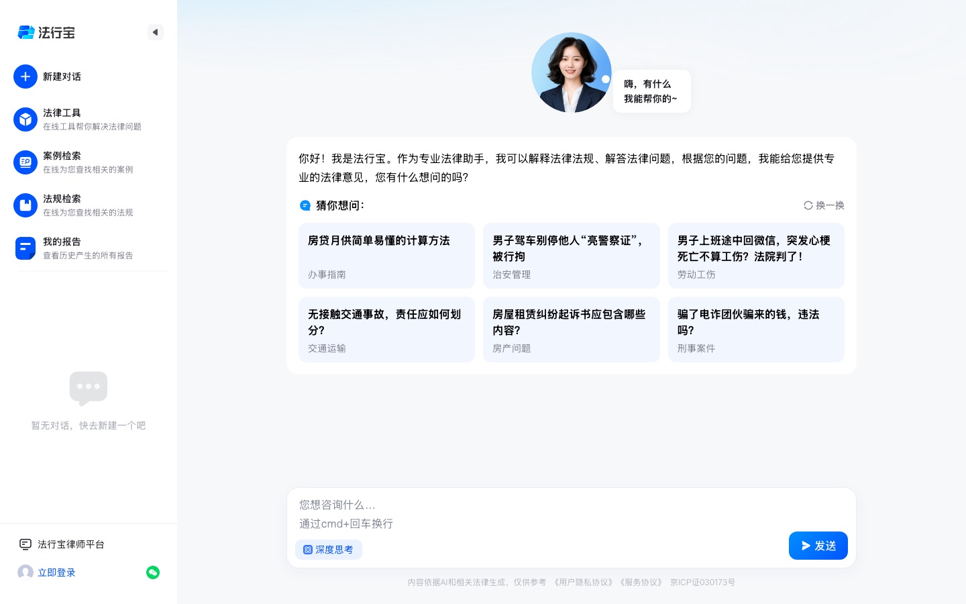Select the 房贷月供简单易懂的计算方法 card
Image resolution: width=966 pixels, height=604 pixels.
pyautogui.click(x=386, y=256)
